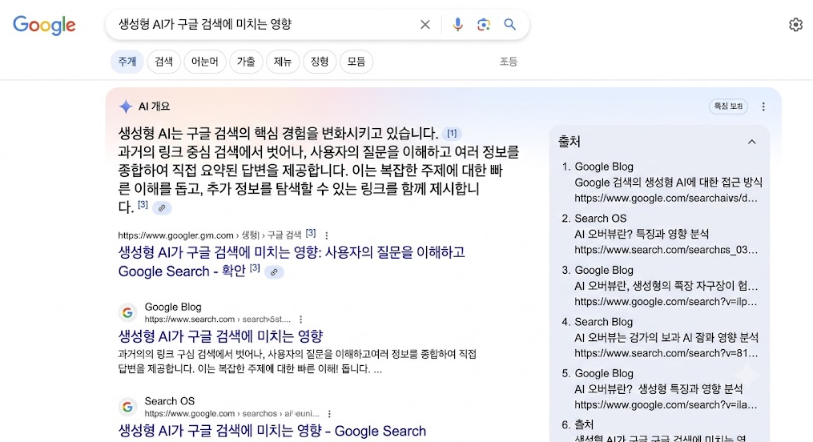The image size is (813, 442).
Task: Start voice search with microphone icon
Action: coord(457,24)
